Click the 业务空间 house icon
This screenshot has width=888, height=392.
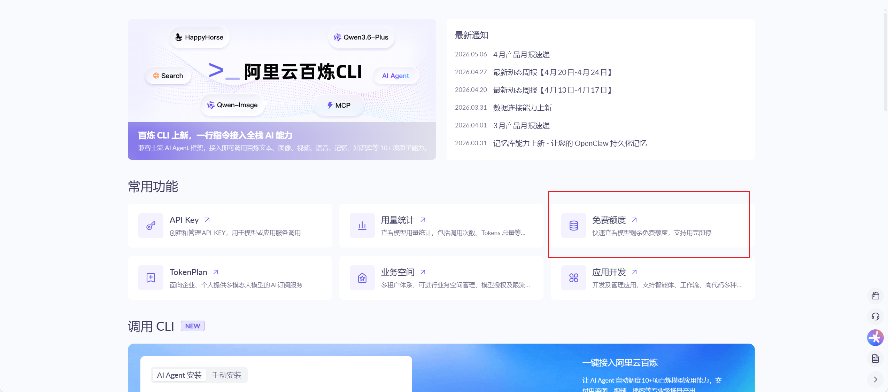click(x=362, y=278)
